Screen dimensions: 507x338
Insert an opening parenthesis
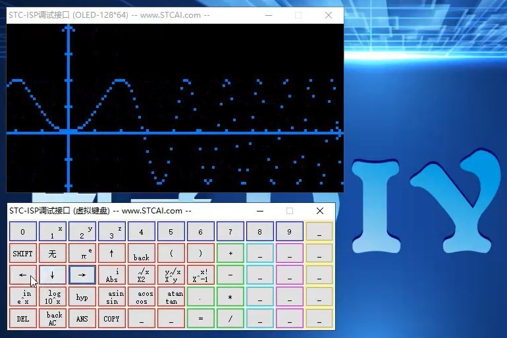coord(171,253)
